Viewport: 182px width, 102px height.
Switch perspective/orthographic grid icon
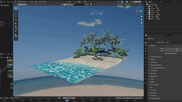pyautogui.click(x=141, y=26)
